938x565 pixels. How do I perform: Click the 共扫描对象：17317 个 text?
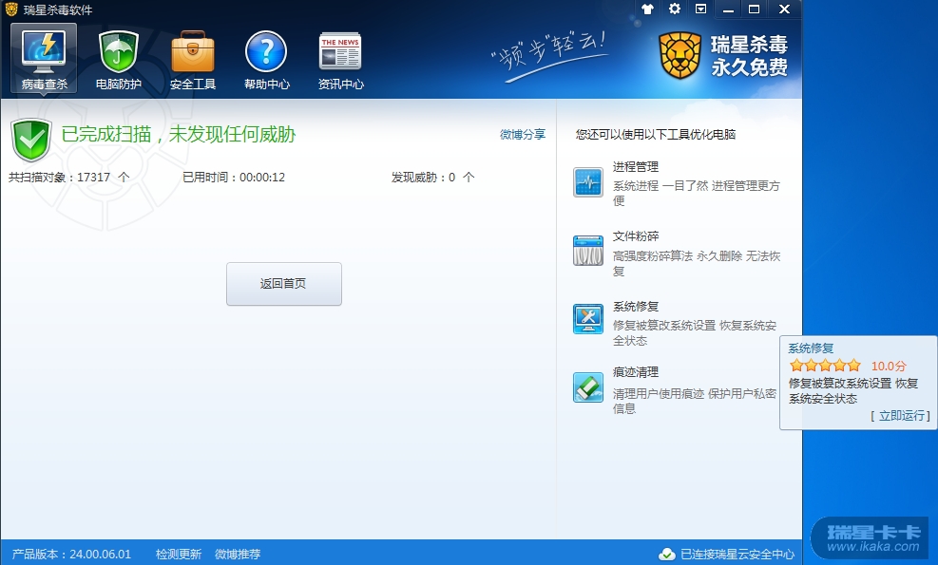pos(68,177)
